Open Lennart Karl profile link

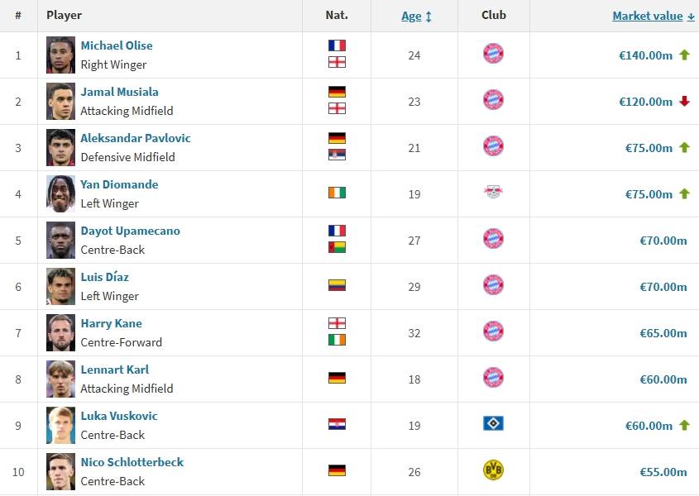[115, 370]
